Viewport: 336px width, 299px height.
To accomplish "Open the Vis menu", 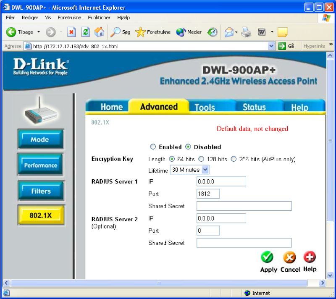I will 48,18.
